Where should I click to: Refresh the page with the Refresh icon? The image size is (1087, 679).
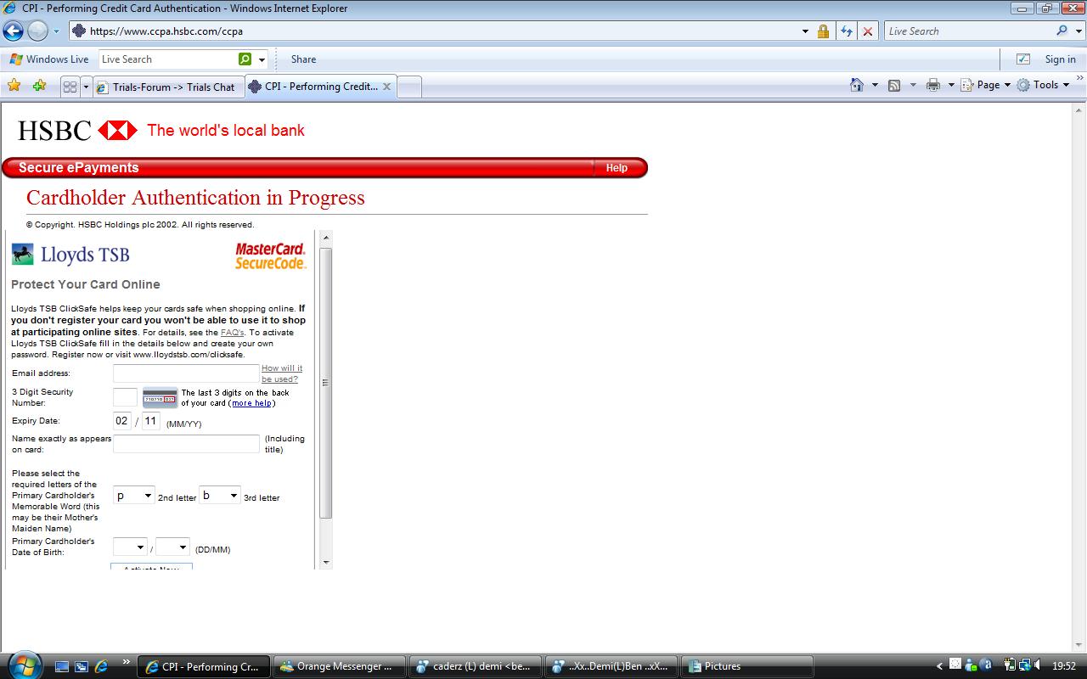click(x=846, y=31)
